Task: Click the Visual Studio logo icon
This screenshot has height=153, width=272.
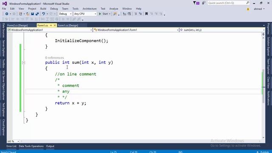Action: pyautogui.click(x=5, y=3)
